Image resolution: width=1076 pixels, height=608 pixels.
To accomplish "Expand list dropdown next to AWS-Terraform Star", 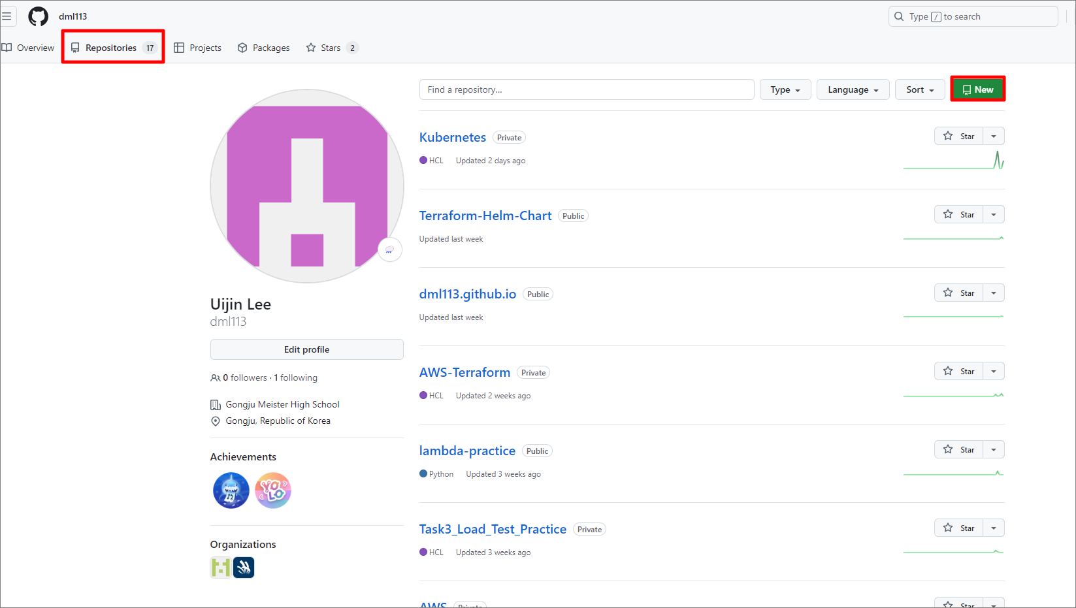I will 994,371.
